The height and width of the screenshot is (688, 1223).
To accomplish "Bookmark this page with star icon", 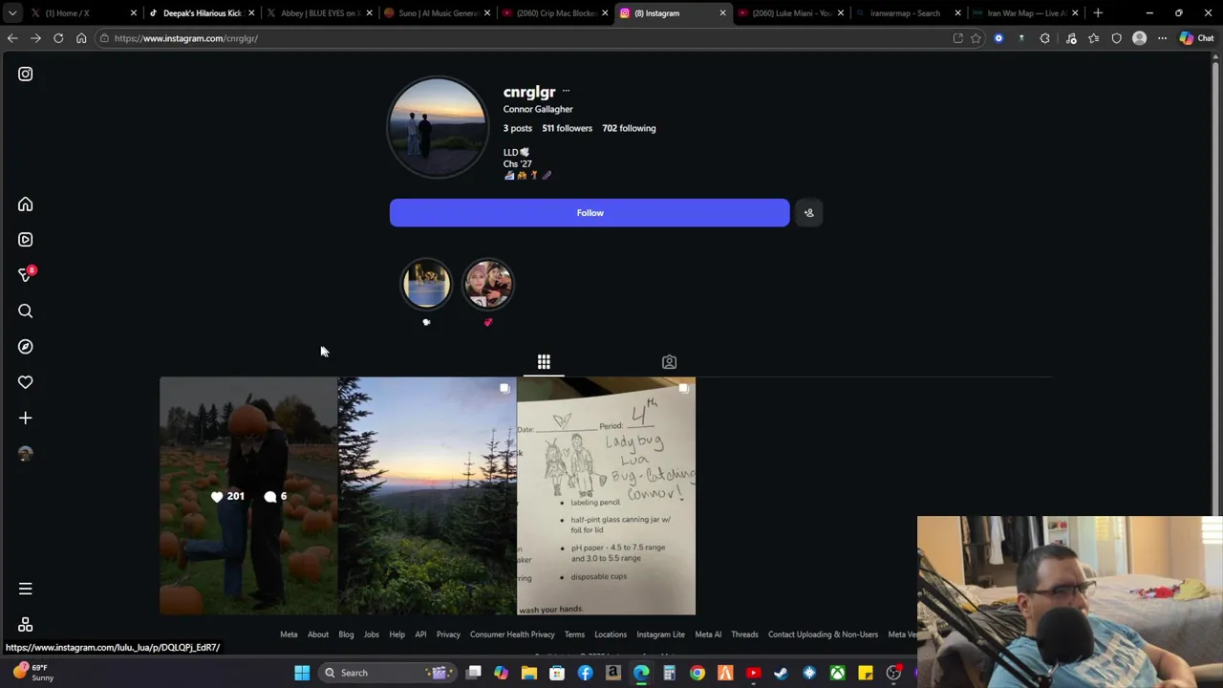I will click(x=976, y=38).
